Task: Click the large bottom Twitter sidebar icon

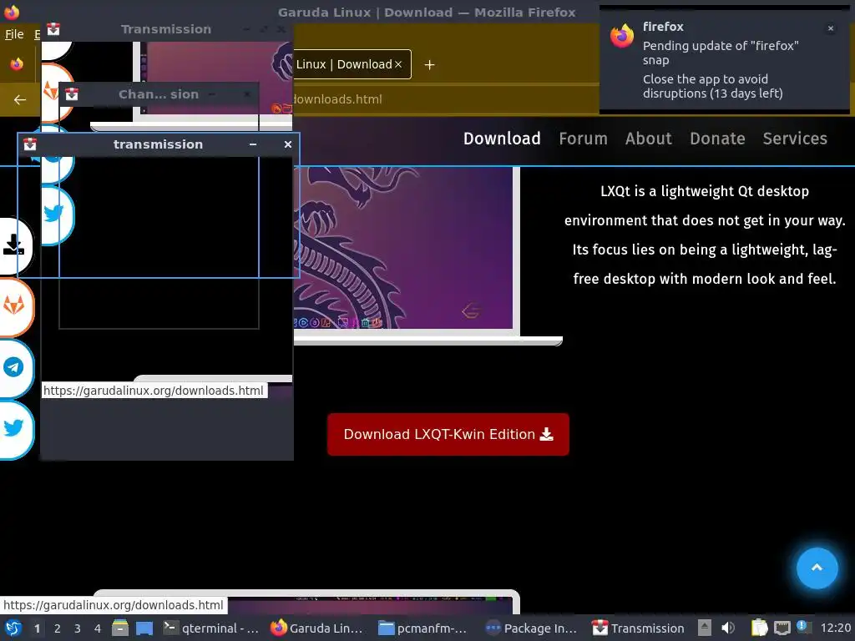Action: point(13,429)
